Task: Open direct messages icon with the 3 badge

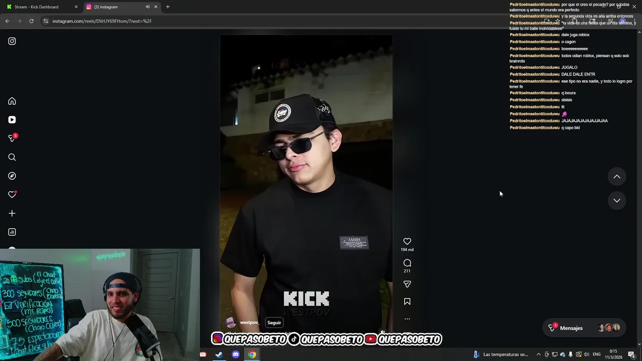Action: coord(12,138)
